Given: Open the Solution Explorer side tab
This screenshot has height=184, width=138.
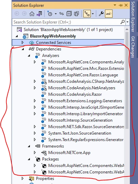Looking at the screenshot, I should pyautogui.click(x=133, y=17).
